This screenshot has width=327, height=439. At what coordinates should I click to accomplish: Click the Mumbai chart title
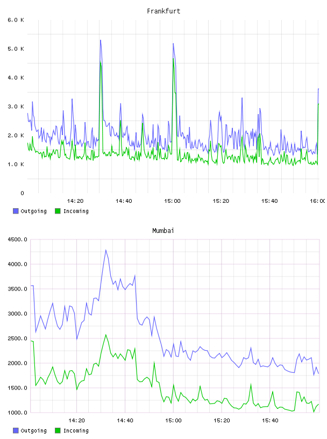coord(163,231)
